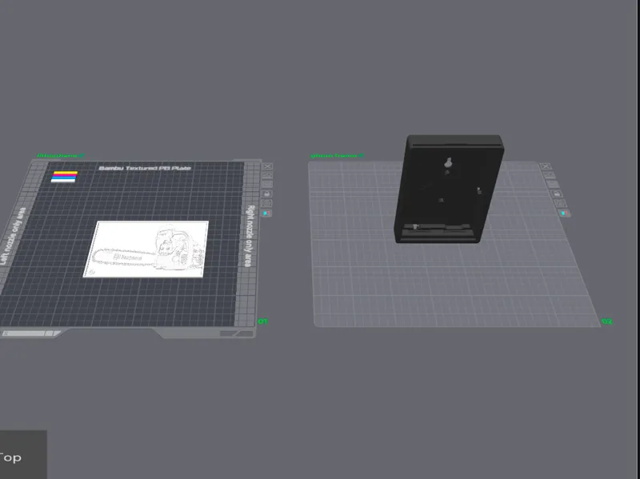Image resolution: width=640 pixels, height=479 pixels.
Task: Select the chainsaw lithophane model on plate 01
Action: (146, 249)
